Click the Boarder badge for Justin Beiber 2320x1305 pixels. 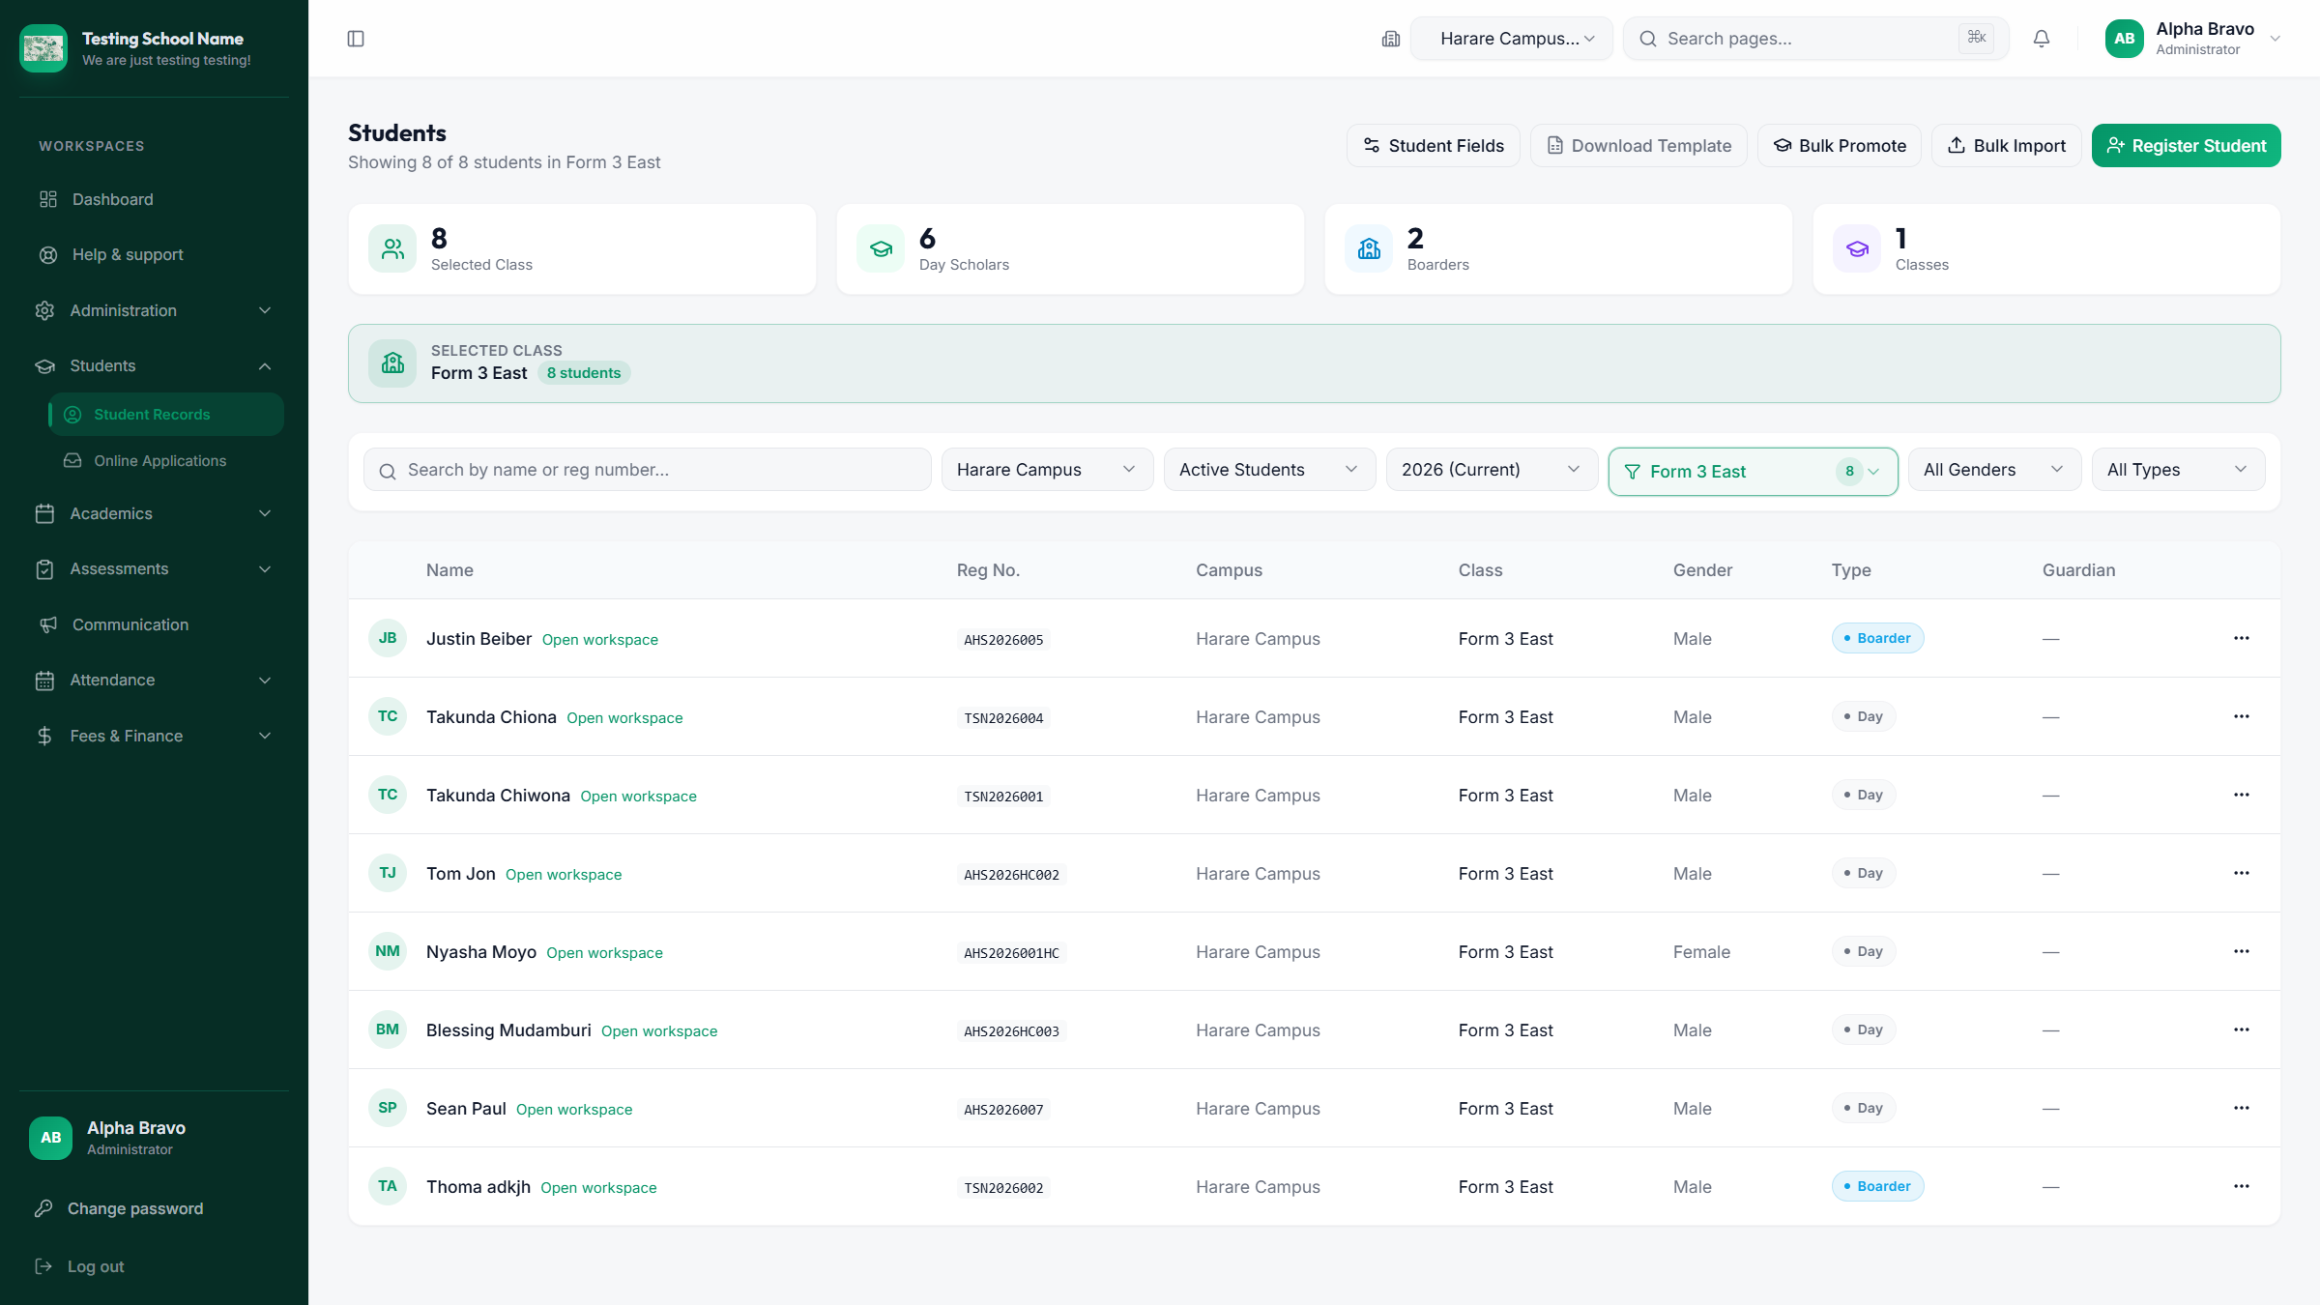click(x=1877, y=638)
